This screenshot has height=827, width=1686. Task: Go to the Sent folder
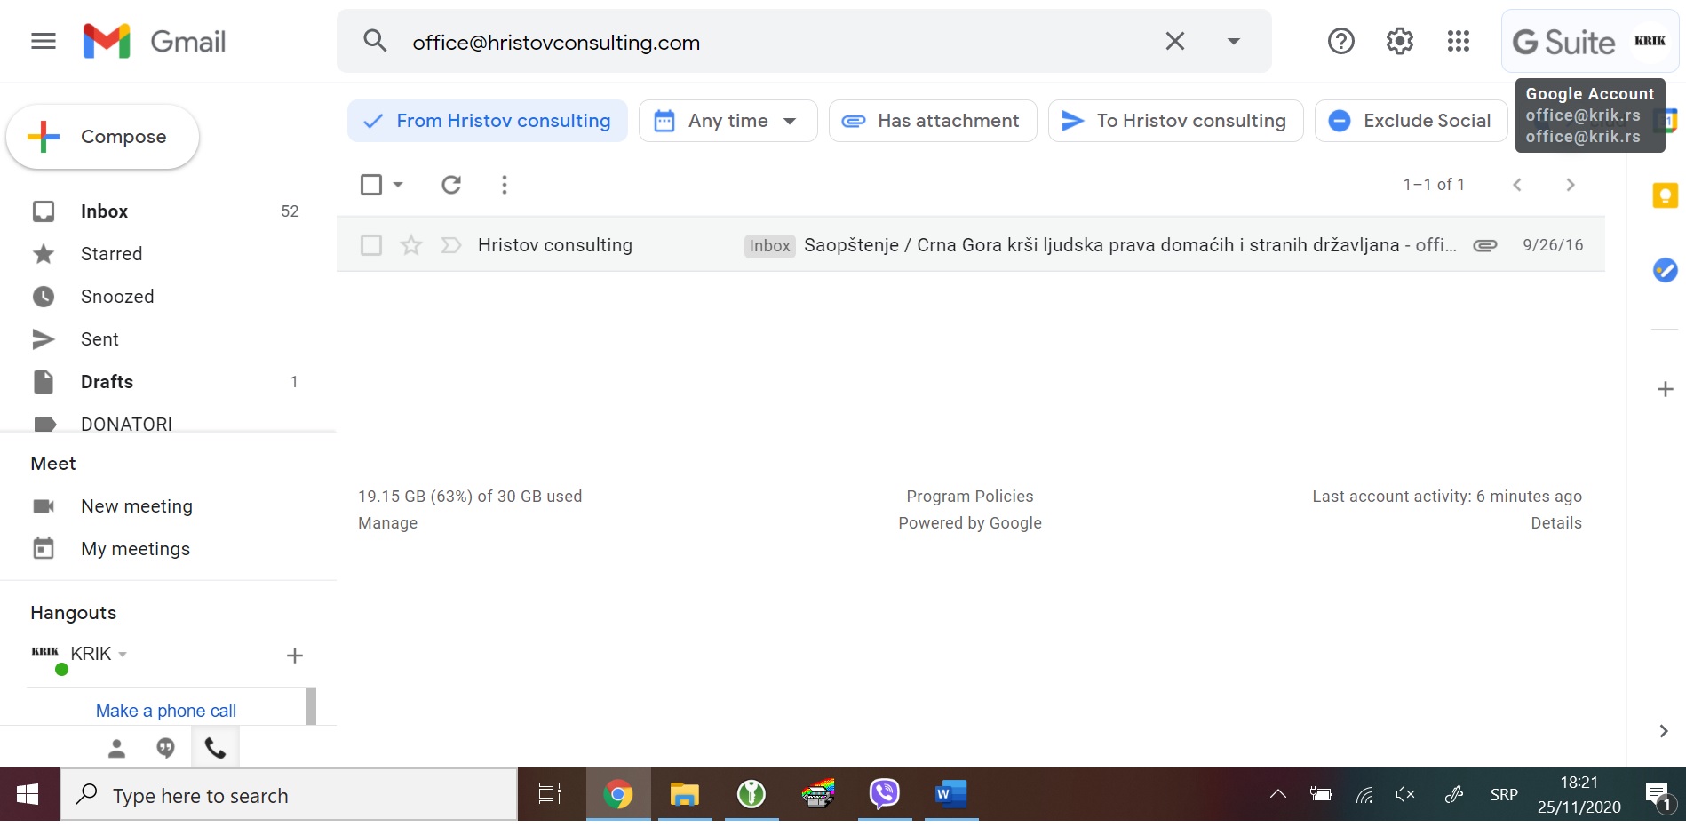pos(99,339)
